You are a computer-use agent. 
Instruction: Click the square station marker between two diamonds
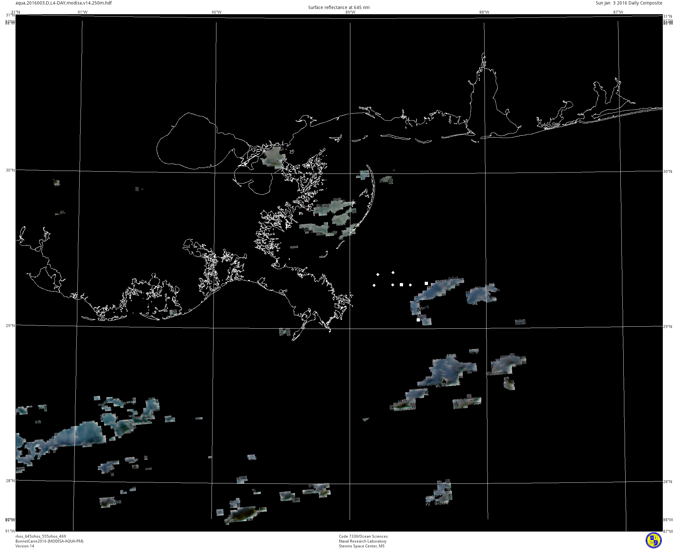point(401,285)
